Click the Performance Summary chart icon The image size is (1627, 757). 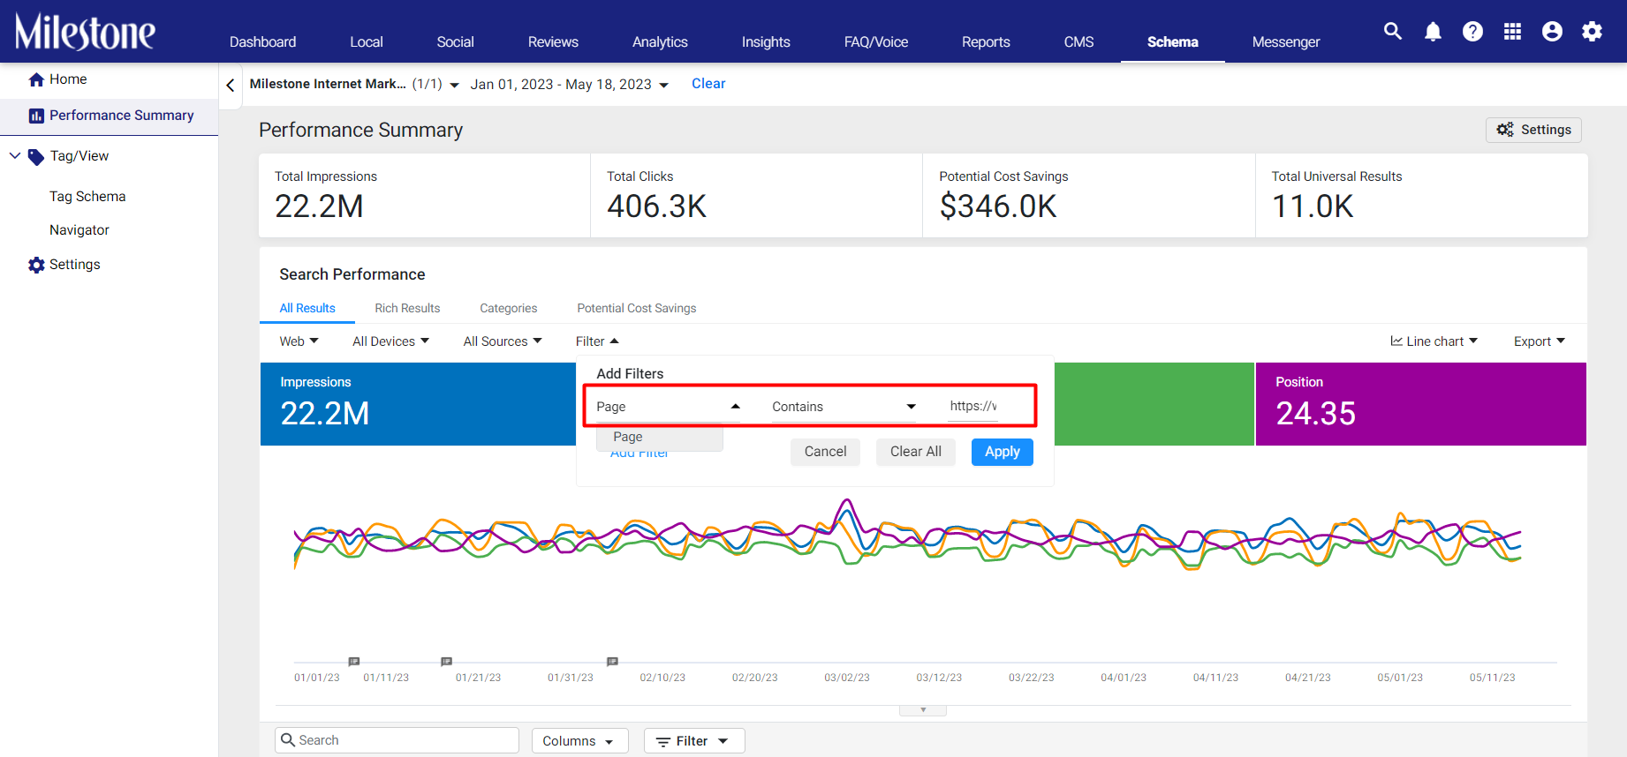36,116
